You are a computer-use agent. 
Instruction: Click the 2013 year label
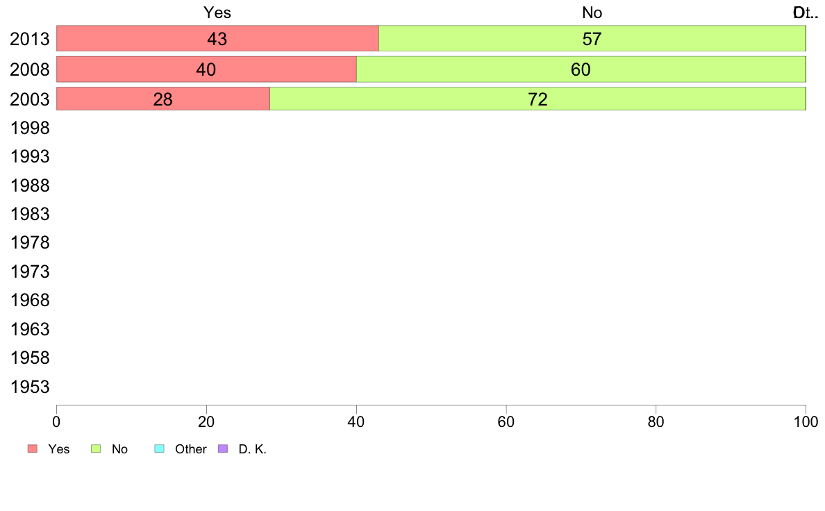point(30,39)
